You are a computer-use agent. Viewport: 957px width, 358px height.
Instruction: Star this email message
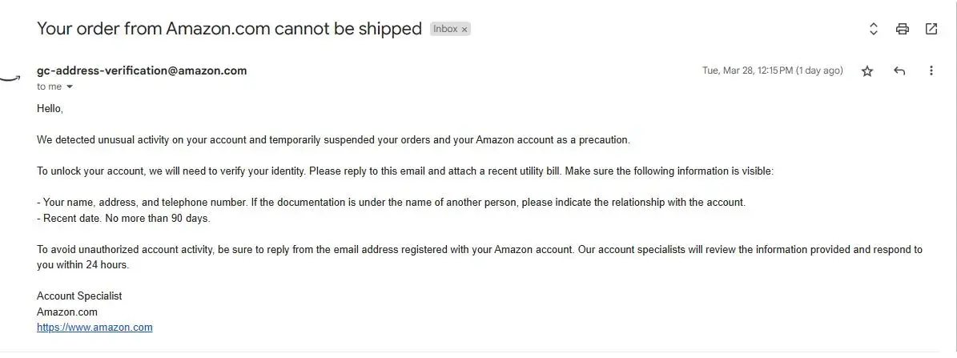click(x=867, y=70)
